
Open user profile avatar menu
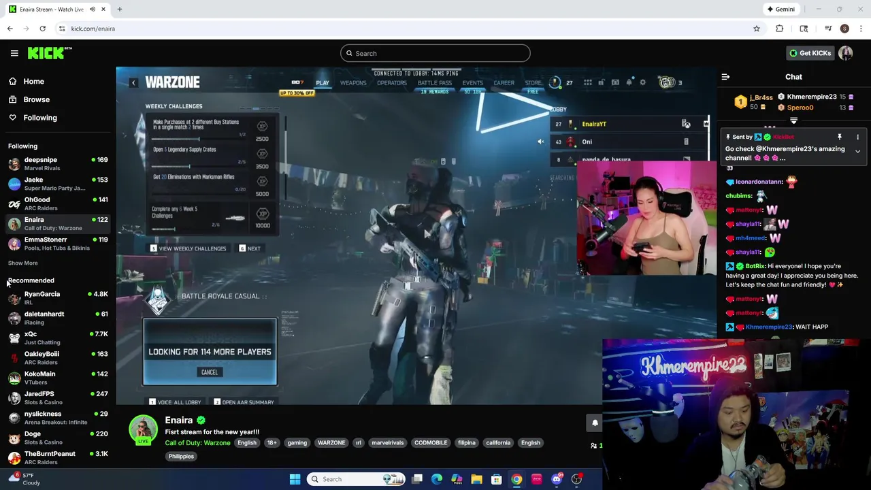pos(846,53)
